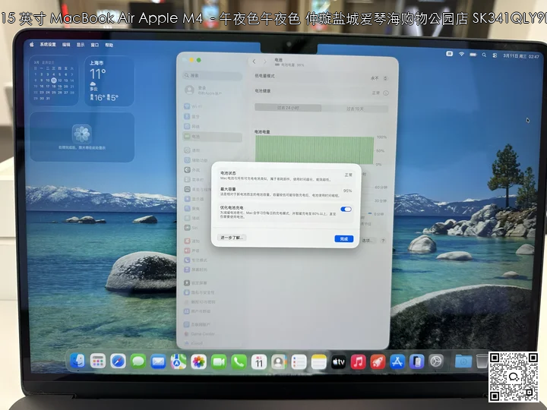Open 窗口 menu in menu bar

(95, 45)
